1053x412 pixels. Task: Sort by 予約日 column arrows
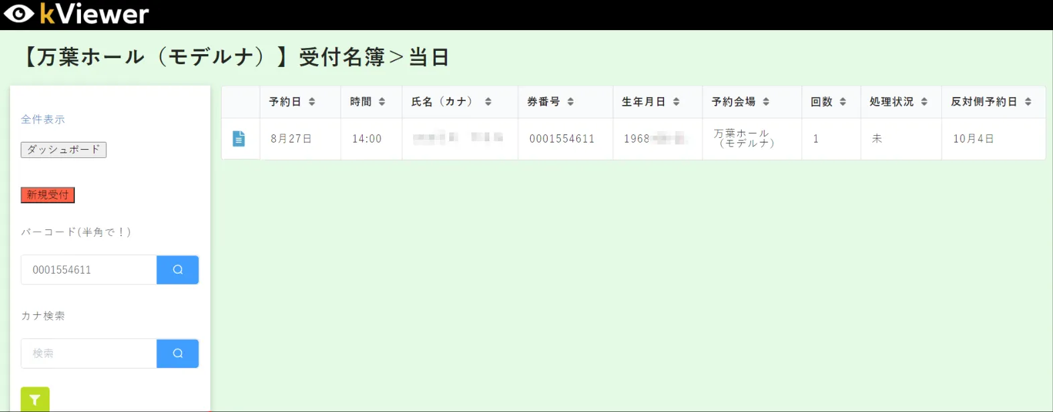312,102
